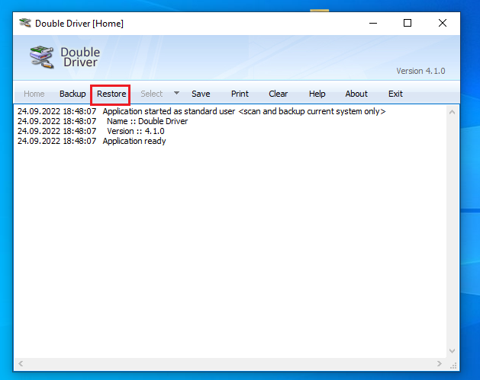Go to the Home toolbar item
This screenshot has height=380, width=480.
(x=34, y=94)
